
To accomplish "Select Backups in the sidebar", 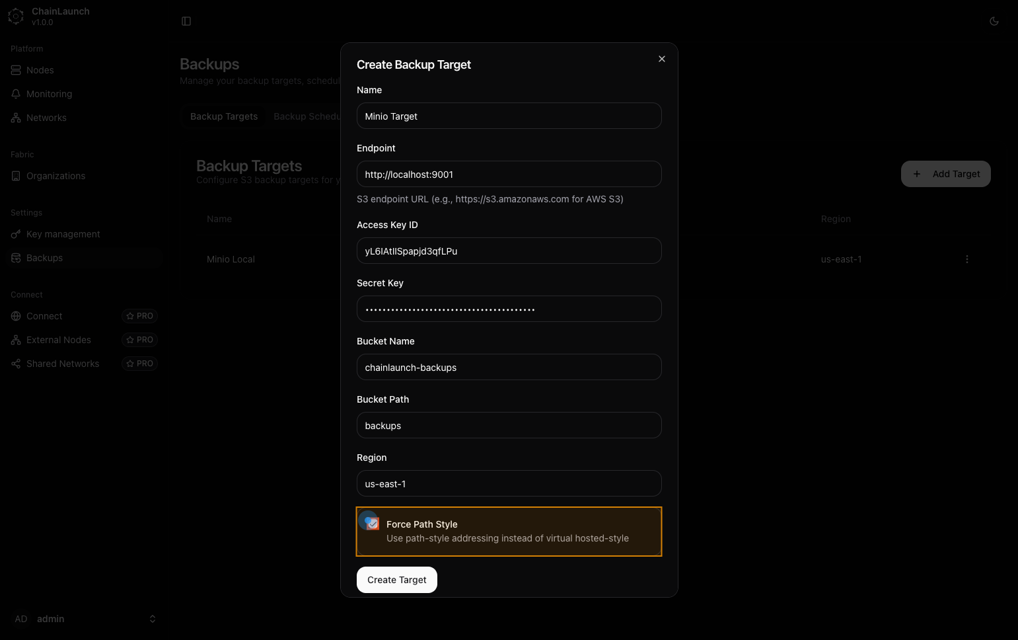I will click(44, 258).
